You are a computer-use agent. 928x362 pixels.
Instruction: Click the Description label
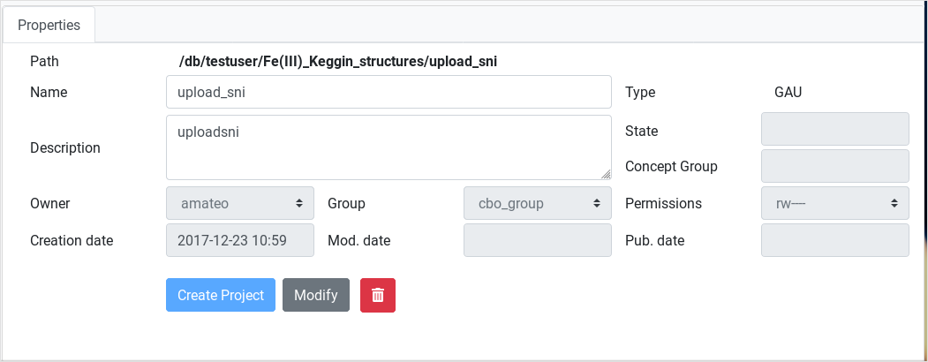tap(65, 147)
